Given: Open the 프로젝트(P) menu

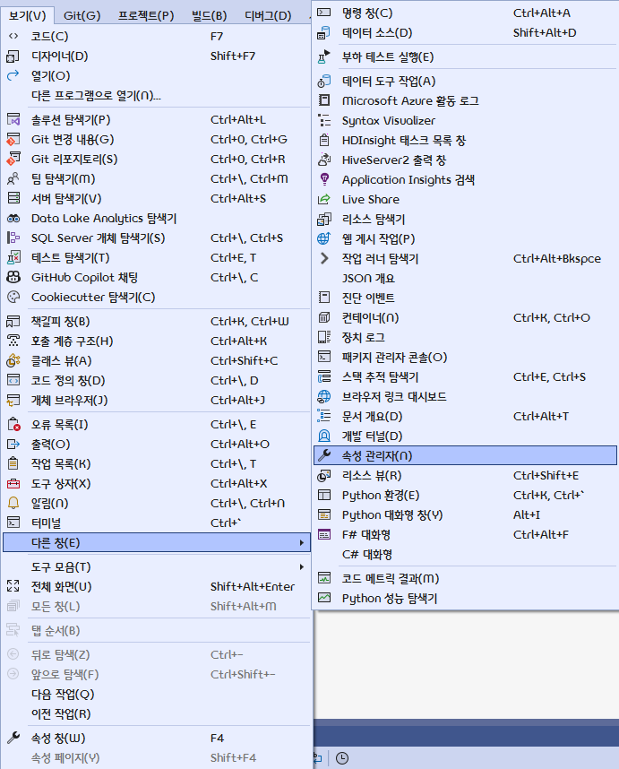Looking at the screenshot, I should 146,16.
